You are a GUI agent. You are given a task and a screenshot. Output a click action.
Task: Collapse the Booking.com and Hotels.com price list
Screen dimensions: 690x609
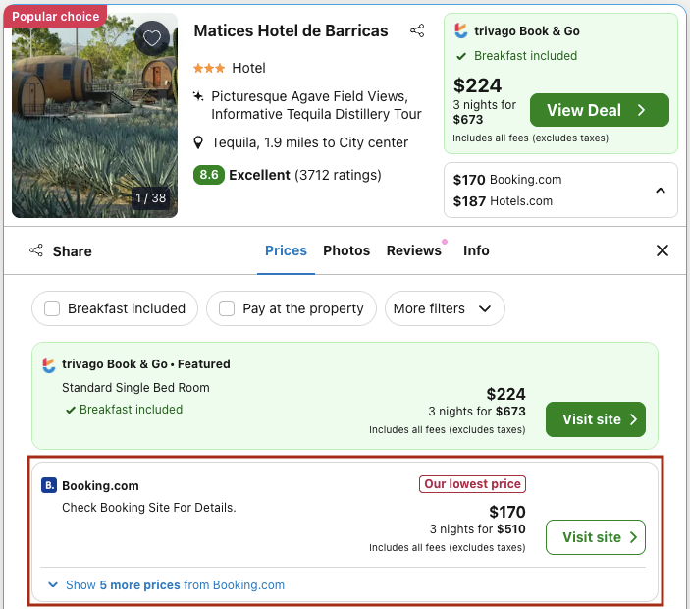(661, 191)
